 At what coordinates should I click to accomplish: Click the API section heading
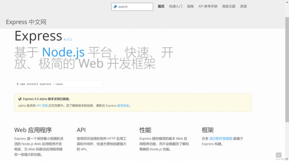(81, 130)
